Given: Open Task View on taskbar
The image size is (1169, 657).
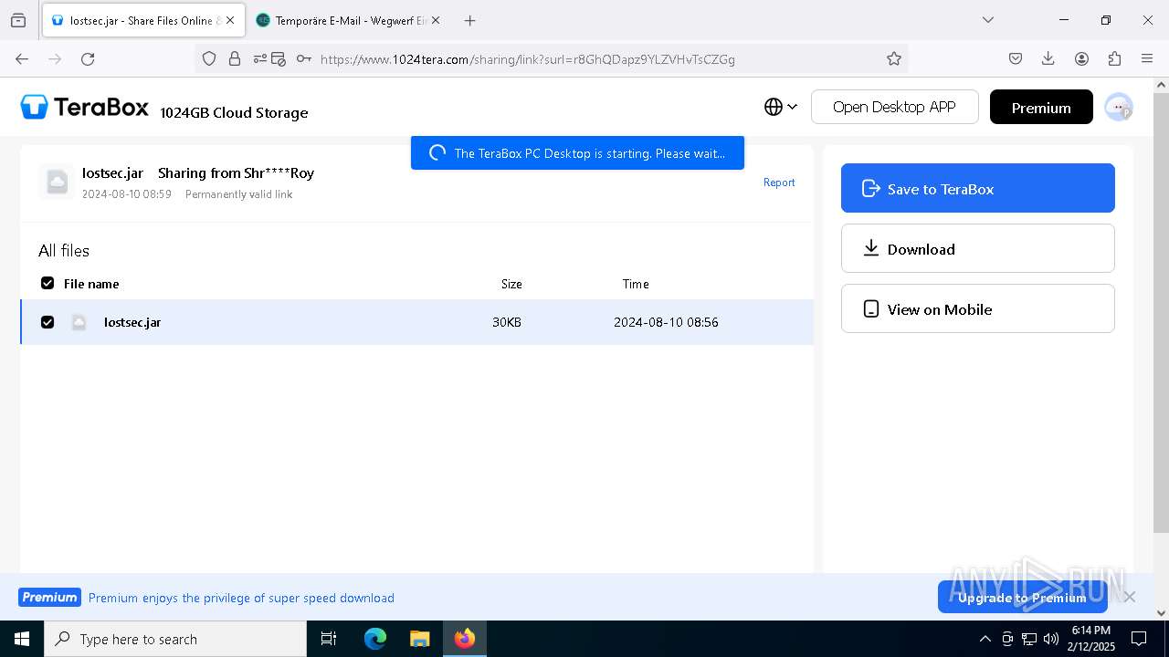Looking at the screenshot, I should tap(329, 639).
